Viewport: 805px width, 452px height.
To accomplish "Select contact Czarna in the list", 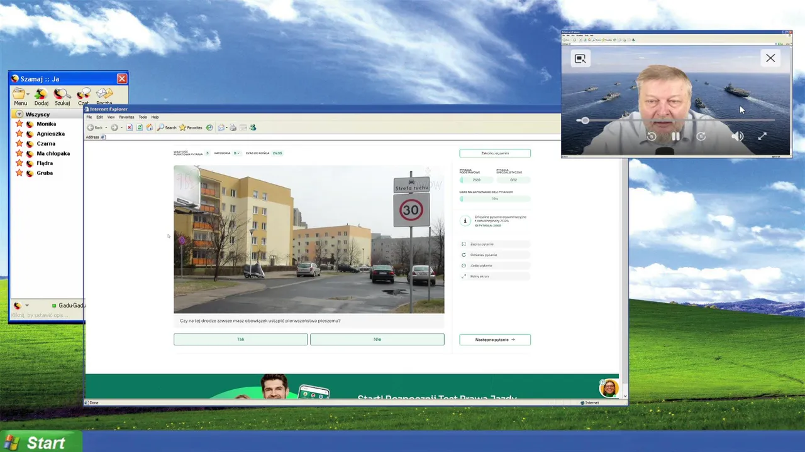I will click(x=46, y=144).
